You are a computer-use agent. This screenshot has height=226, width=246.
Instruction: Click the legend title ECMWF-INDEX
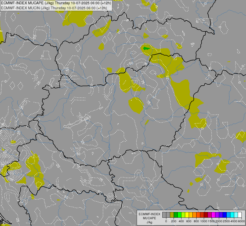[150, 214]
